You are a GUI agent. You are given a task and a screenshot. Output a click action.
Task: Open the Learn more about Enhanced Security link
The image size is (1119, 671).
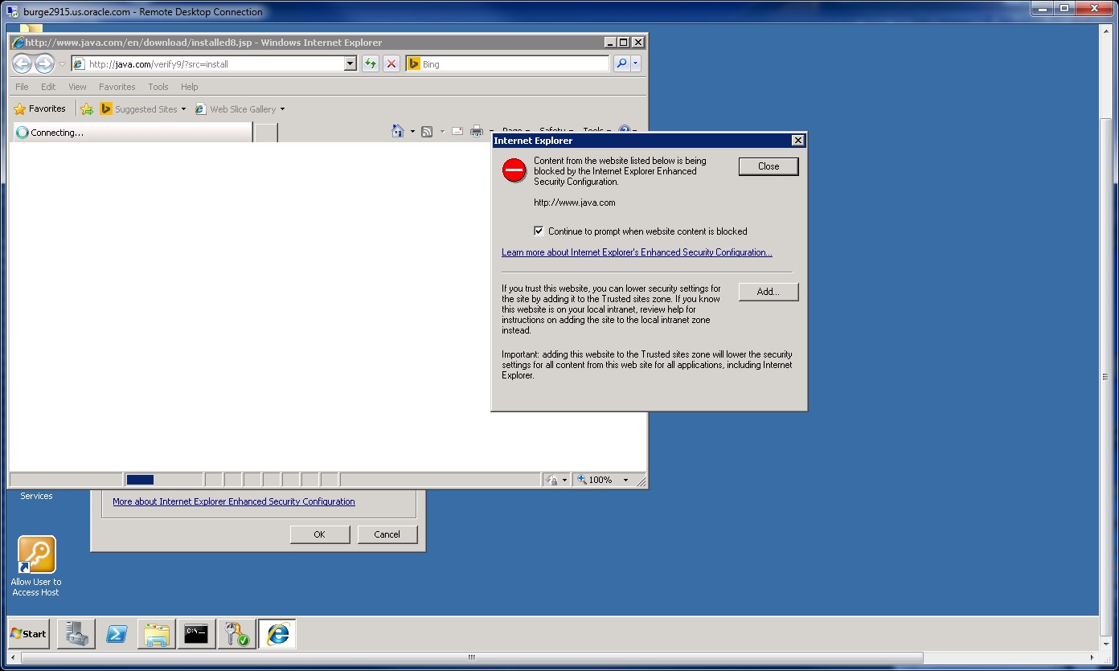click(x=637, y=252)
